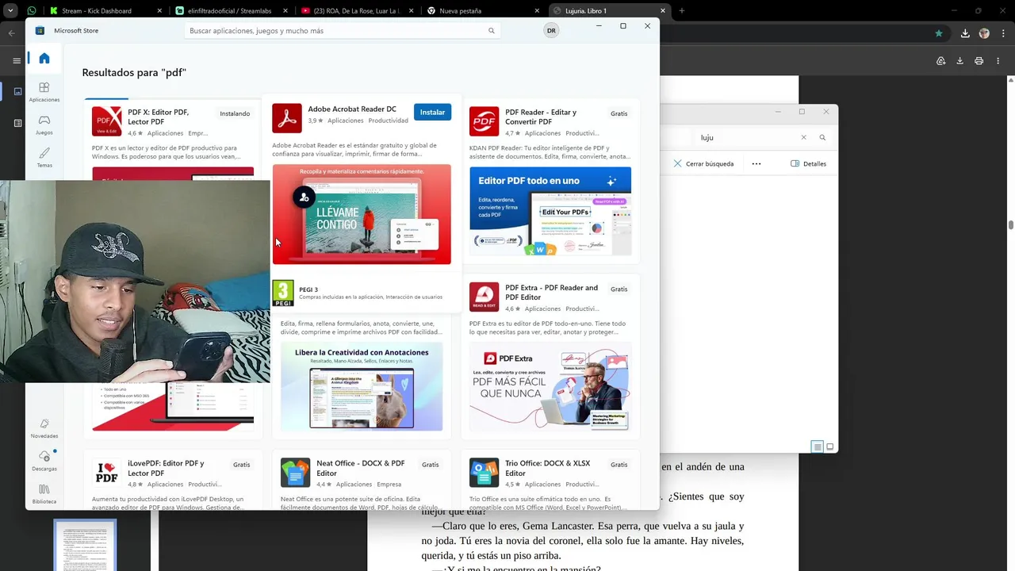
Task: Click the 'Resultados para "pdf"' heading
Action: [x=134, y=72]
